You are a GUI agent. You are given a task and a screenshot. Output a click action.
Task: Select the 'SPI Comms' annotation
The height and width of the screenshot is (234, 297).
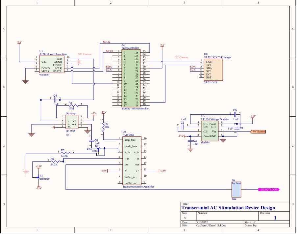tap(85, 54)
